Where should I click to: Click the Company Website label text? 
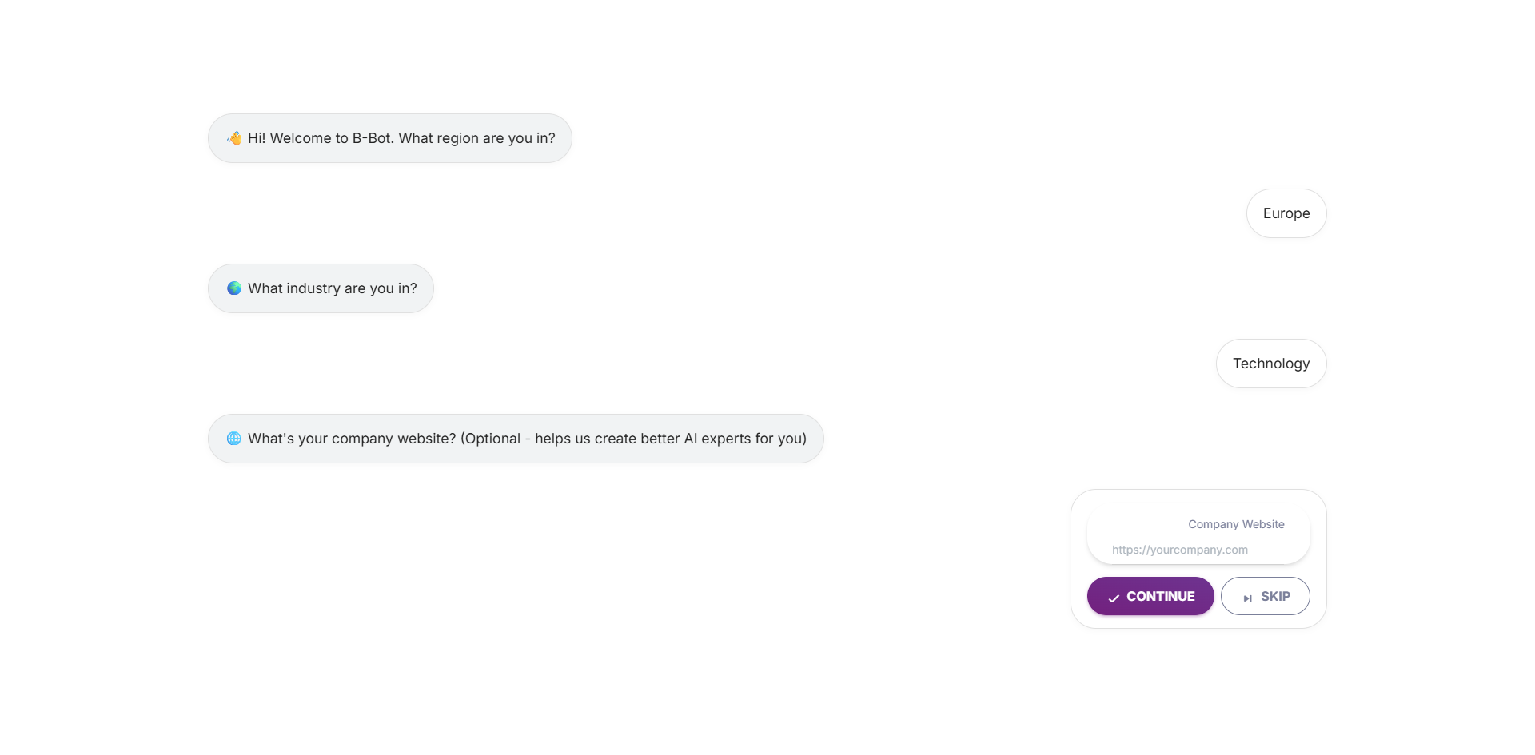tap(1236, 524)
